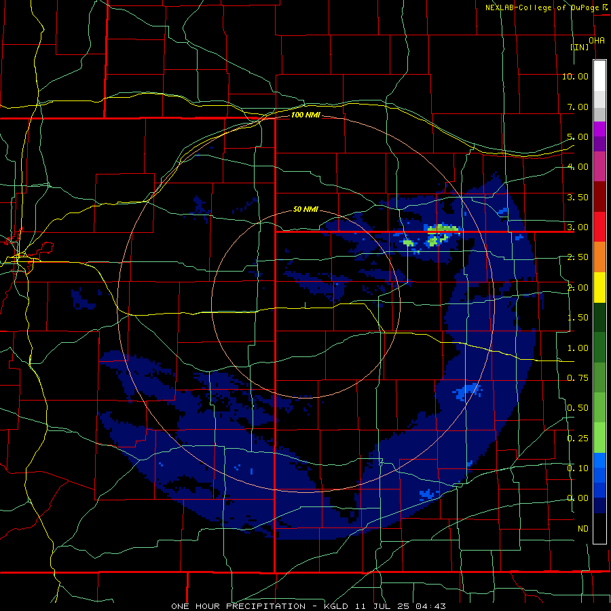Screen dimensions: 611x611
Task: Click the black ND swatch at scale bottom
Action: 599,528
